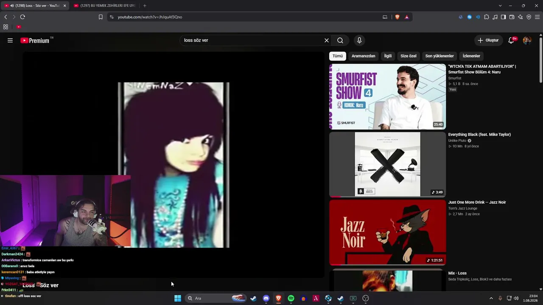
Task: Close the 'Loss - Söz ver' tab
Action: pyautogui.click(x=64, y=6)
